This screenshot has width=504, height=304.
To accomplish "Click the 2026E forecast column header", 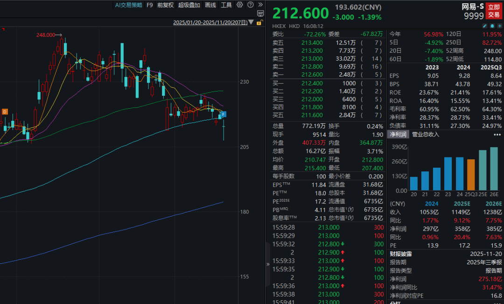I will click(494, 204).
